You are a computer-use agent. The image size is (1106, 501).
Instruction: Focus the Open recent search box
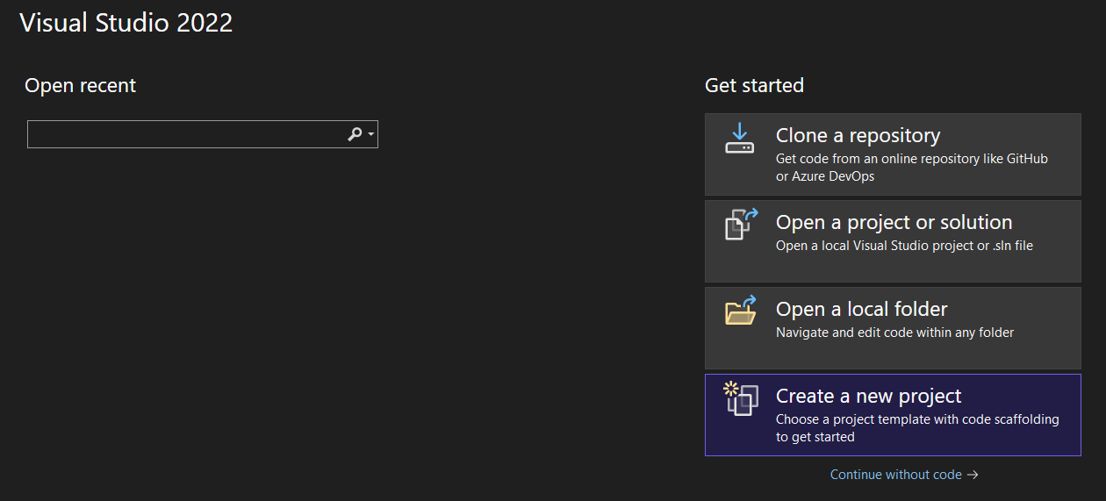tap(184, 134)
